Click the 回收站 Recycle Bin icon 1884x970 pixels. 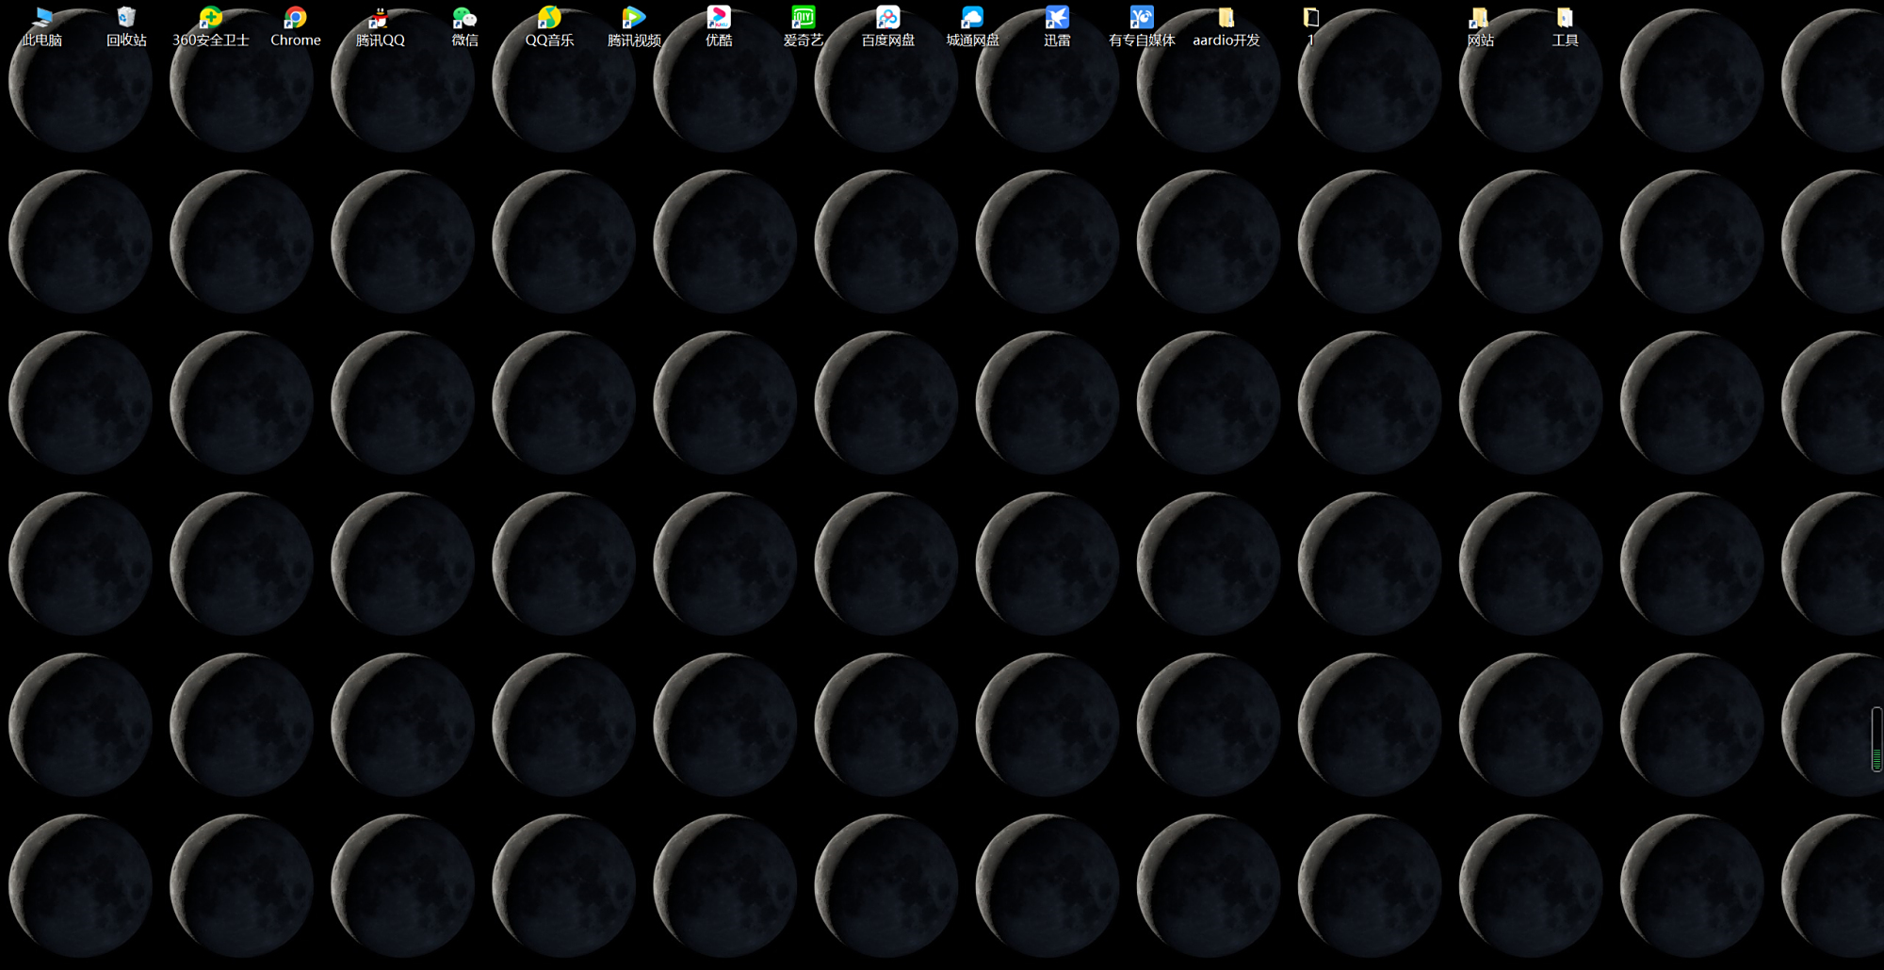(x=126, y=18)
